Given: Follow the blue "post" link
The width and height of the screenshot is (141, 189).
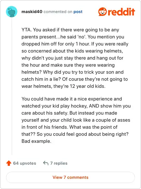Looking at the screenshot, I should pos(78,12).
